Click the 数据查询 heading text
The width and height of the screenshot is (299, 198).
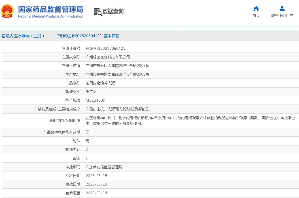(x=113, y=12)
